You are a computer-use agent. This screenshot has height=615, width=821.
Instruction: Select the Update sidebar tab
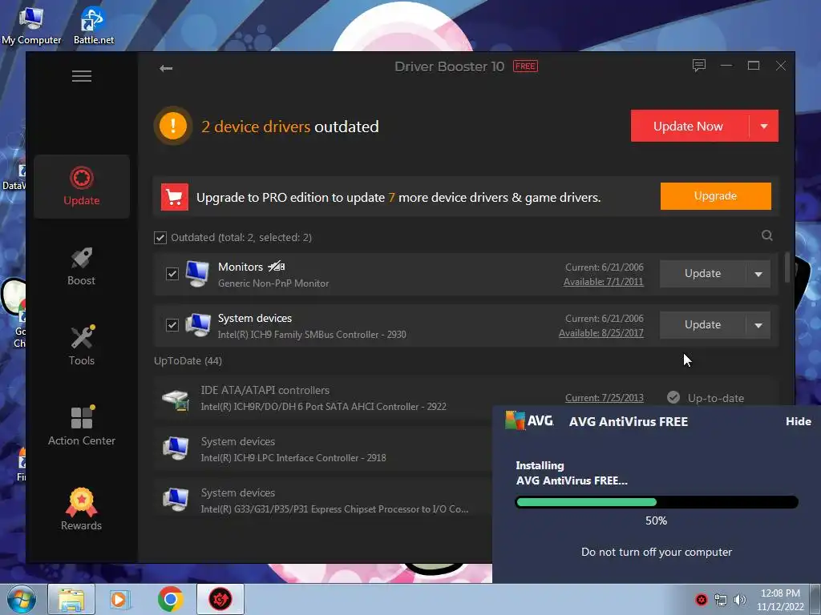tap(82, 187)
